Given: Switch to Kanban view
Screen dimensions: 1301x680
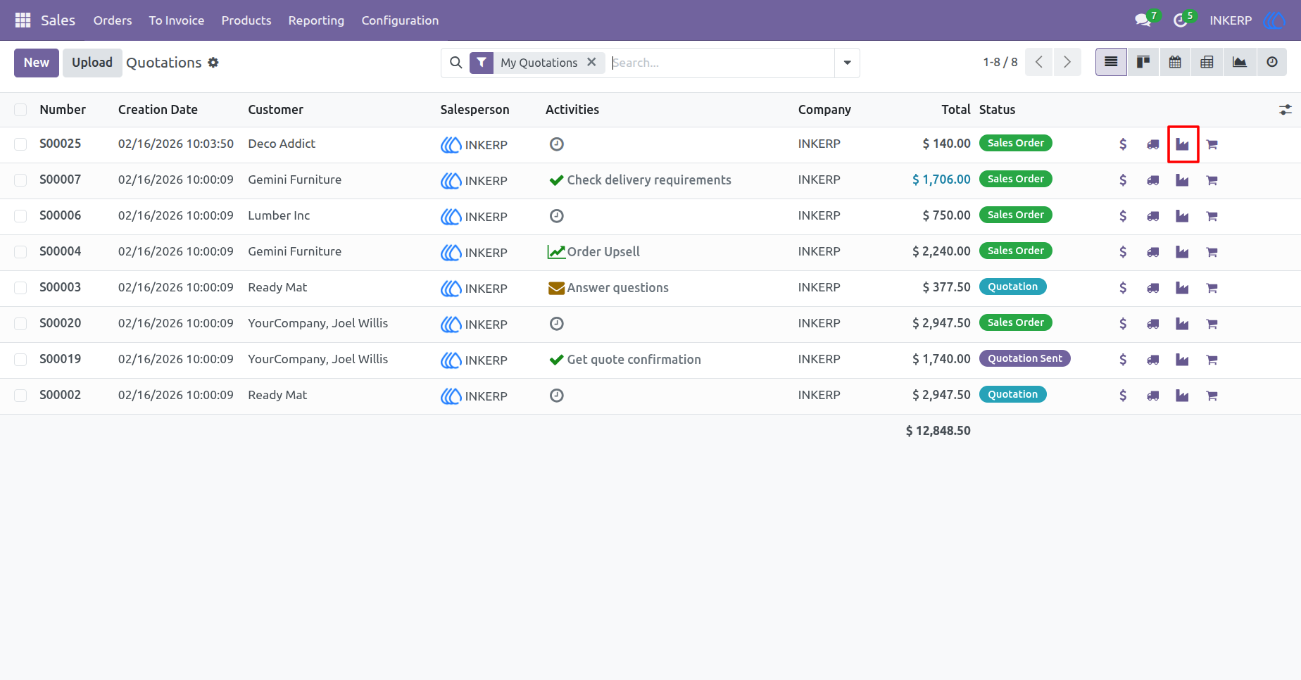Looking at the screenshot, I should click(x=1143, y=63).
